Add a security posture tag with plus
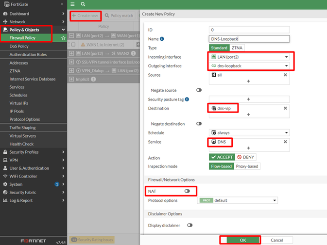The height and width of the screenshot is (245, 327). click(248, 99)
